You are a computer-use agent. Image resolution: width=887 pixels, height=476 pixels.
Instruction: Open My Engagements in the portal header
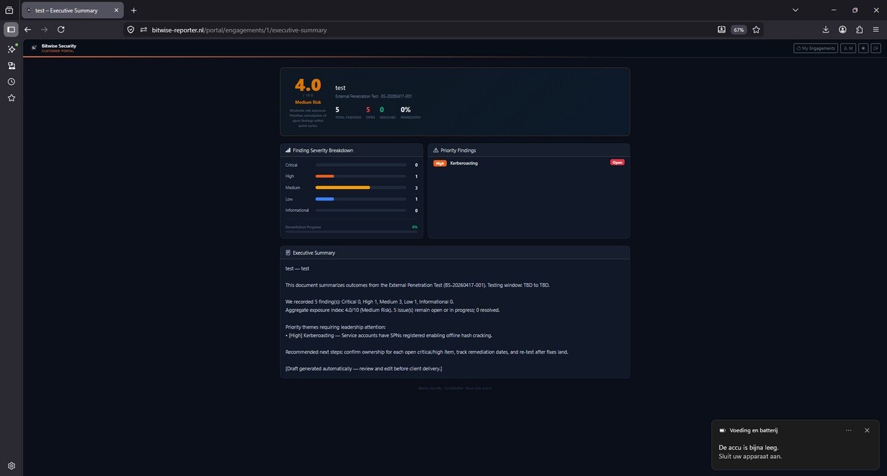click(x=816, y=48)
